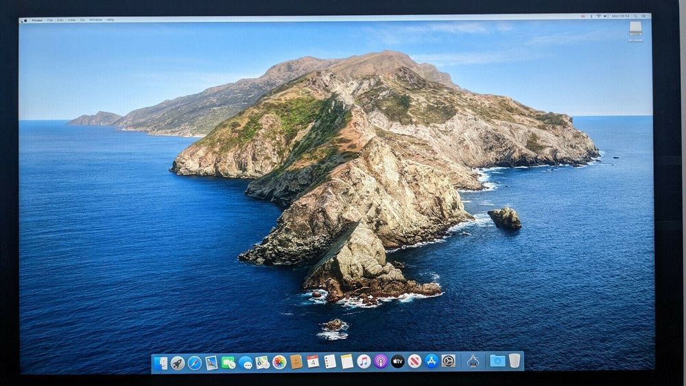The height and width of the screenshot is (386, 686).
Task: Open Reminders from the Dock
Action: [330, 361]
